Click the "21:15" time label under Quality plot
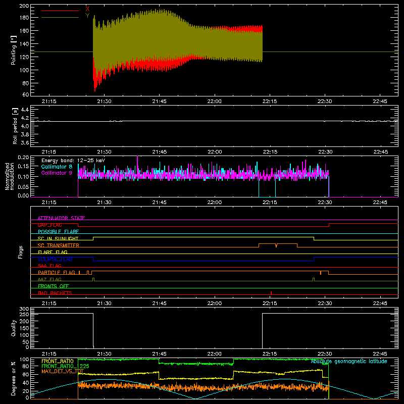404x404 pixels. pyautogui.click(x=49, y=354)
